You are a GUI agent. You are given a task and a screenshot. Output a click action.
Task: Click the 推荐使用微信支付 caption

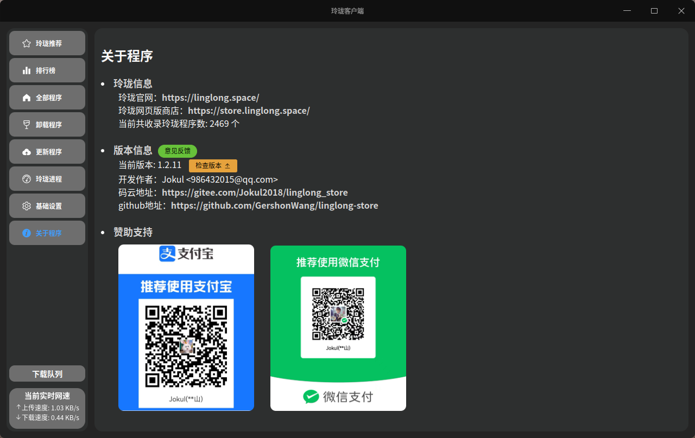[338, 262]
